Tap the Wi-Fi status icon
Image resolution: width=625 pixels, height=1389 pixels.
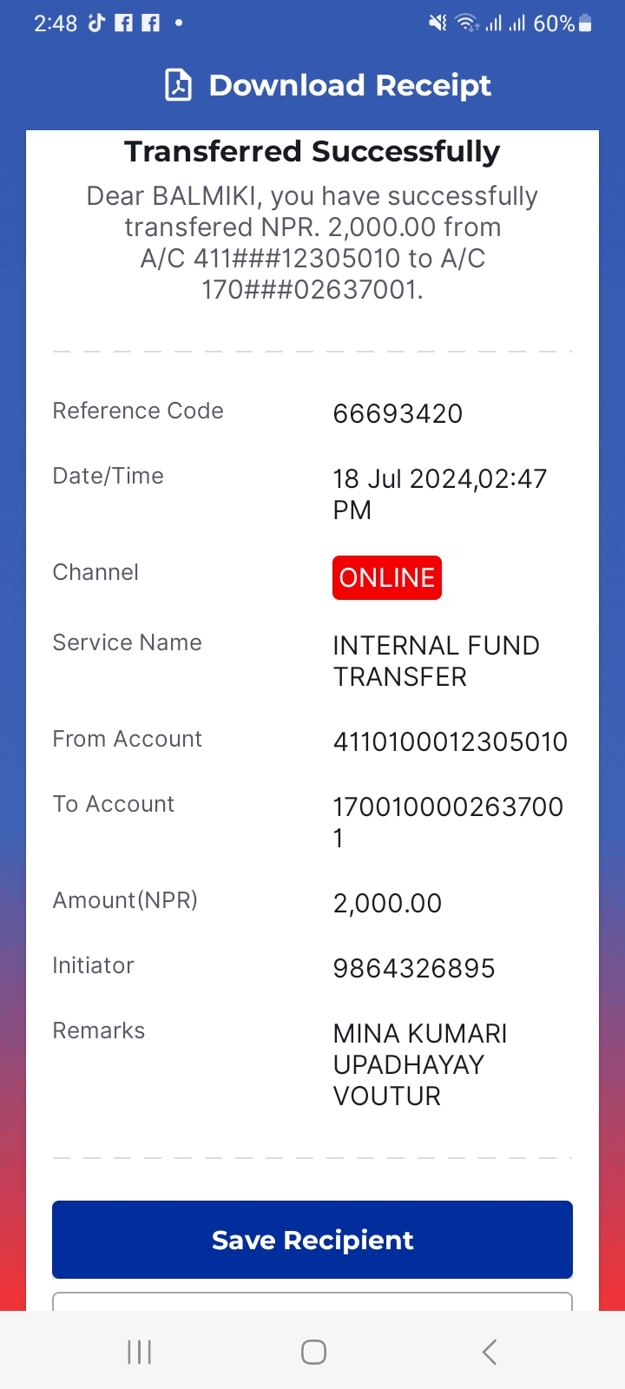(468, 23)
